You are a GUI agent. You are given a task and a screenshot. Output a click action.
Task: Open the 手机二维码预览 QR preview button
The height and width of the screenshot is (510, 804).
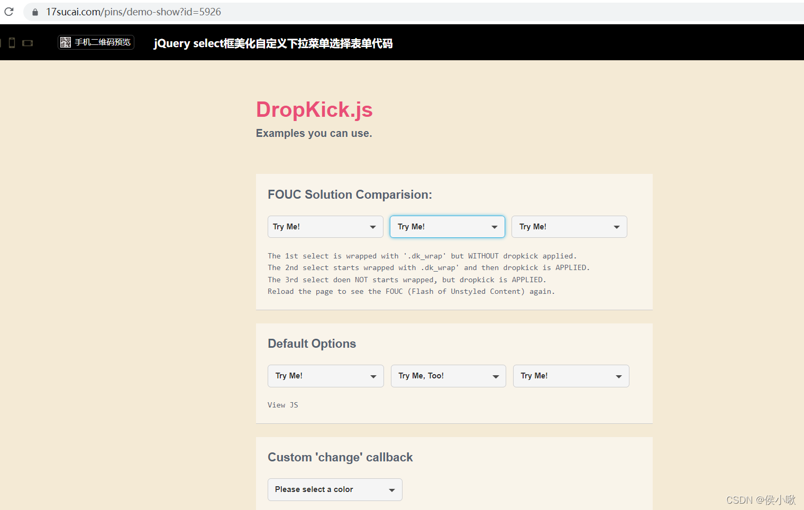[96, 42]
